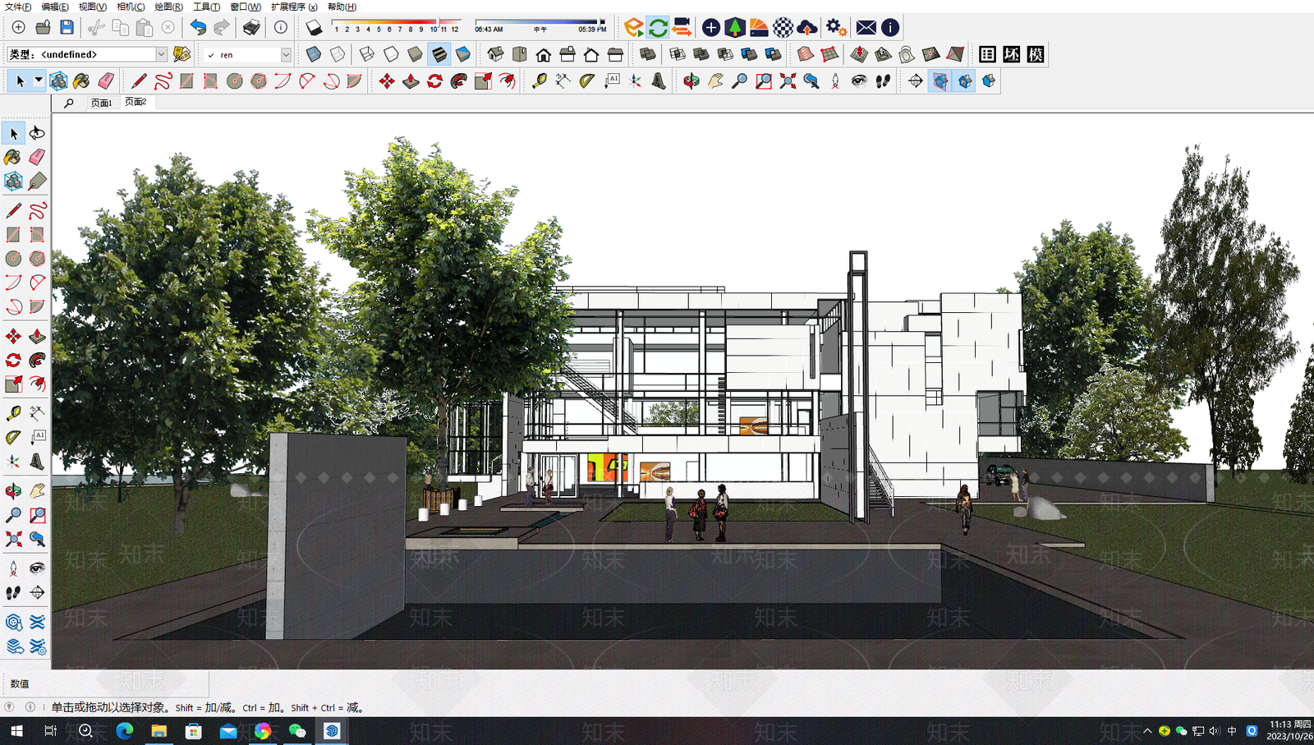
Task: Open the 文件(F) menu
Action: [x=17, y=7]
